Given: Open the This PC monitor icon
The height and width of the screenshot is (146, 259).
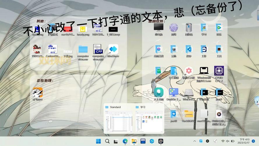Looking at the screenshot, I should [x=158, y=27].
